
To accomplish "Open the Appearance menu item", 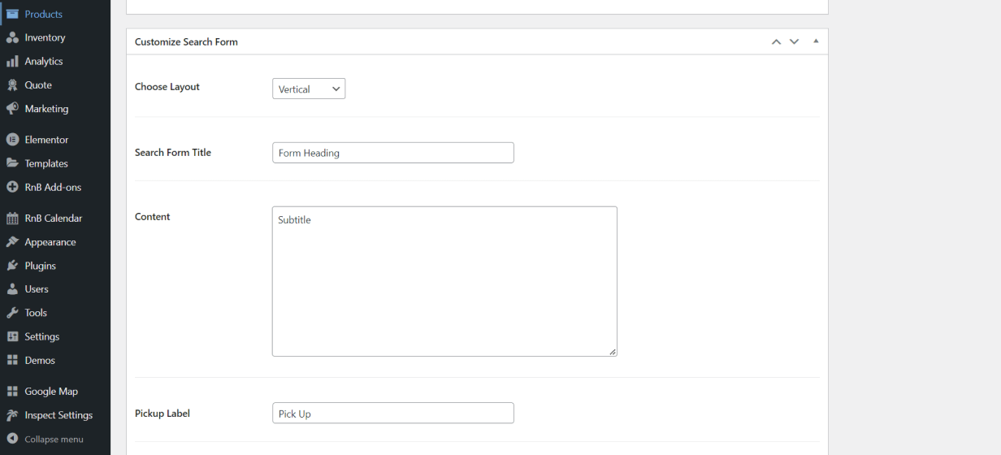I will click(x=50, y=242).
